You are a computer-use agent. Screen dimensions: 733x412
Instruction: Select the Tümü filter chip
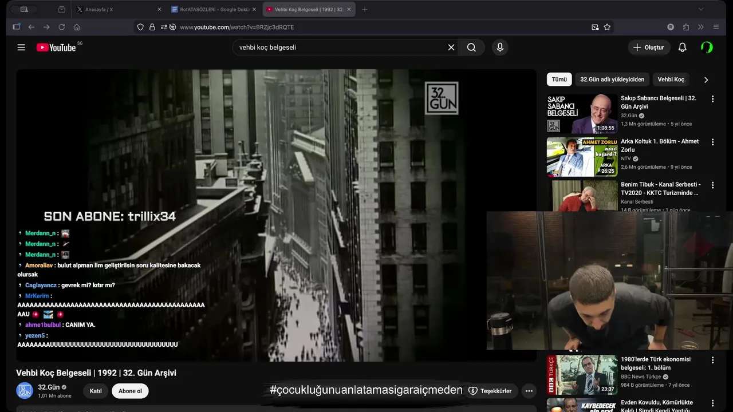(559, 80)
